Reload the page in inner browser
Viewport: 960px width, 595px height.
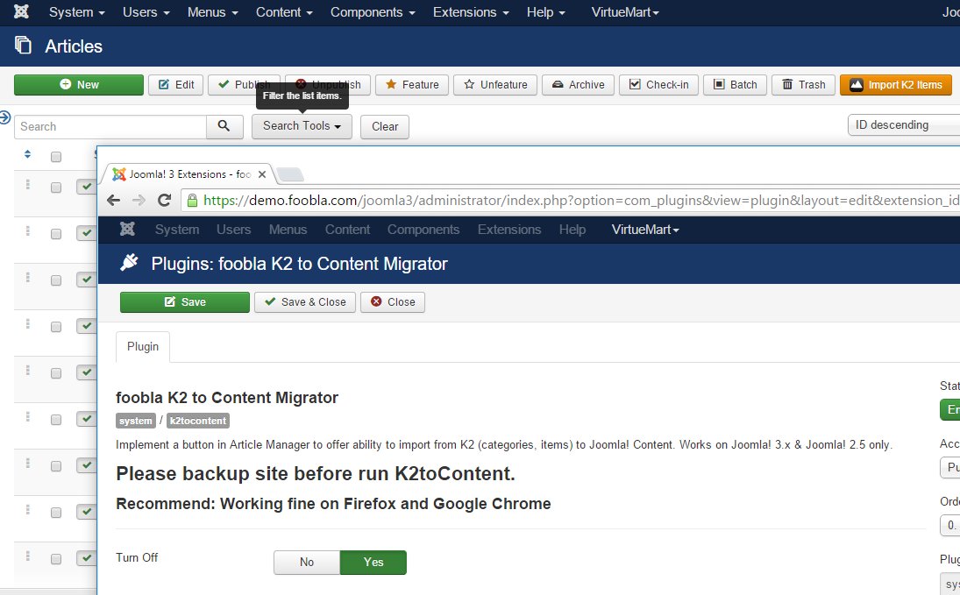pyautogui.click(x=164, y=200)
